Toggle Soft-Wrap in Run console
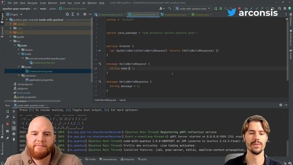The image size is (293, 165). [x=14, y=122]
